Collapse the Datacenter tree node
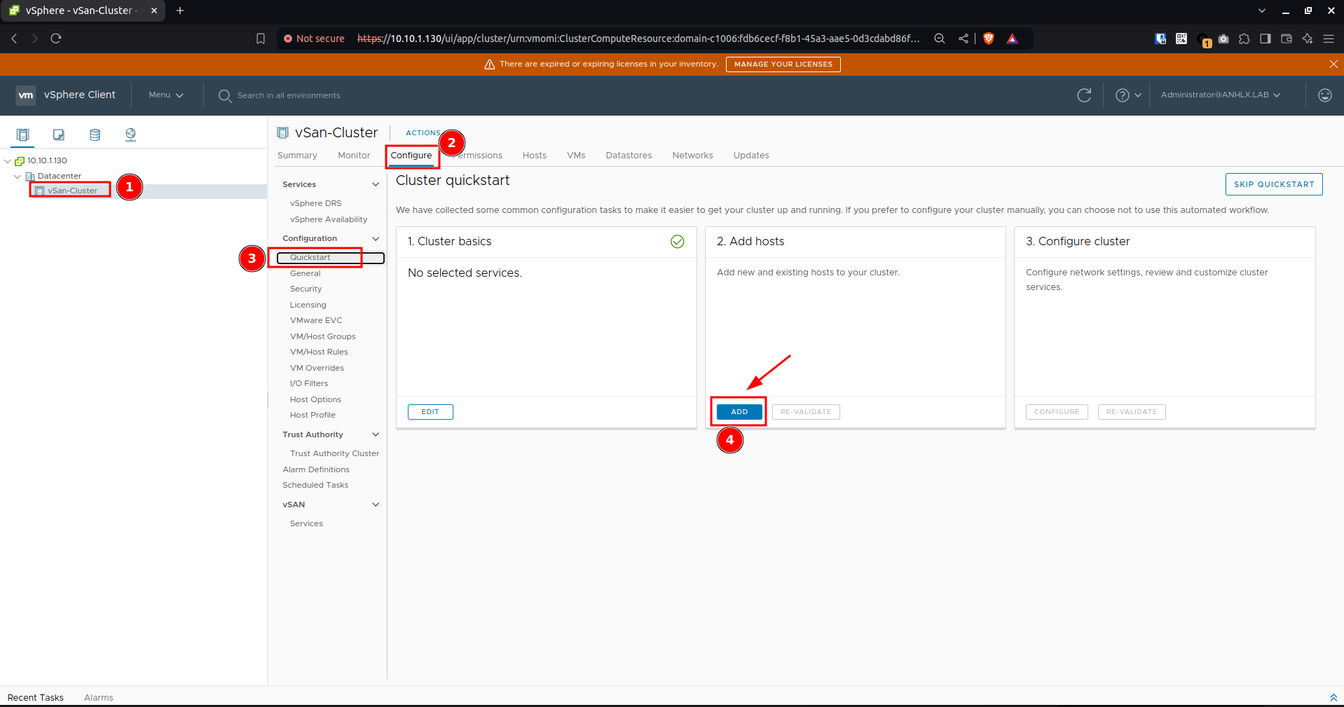Image resolution: width=1344 pixels, height=707 pixels. pyautogui.click(x=18, y=176)
